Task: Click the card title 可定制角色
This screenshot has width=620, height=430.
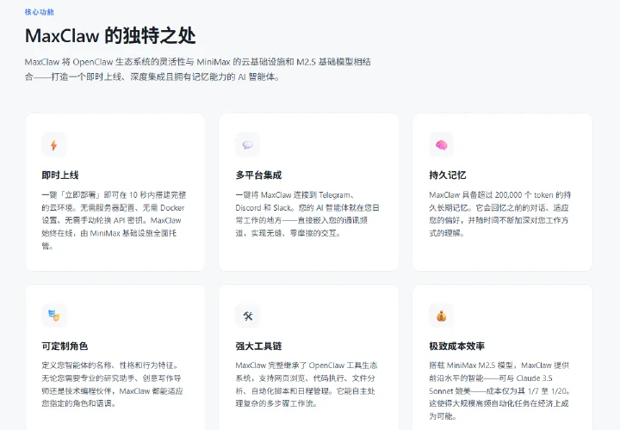Action: [65, 346]
